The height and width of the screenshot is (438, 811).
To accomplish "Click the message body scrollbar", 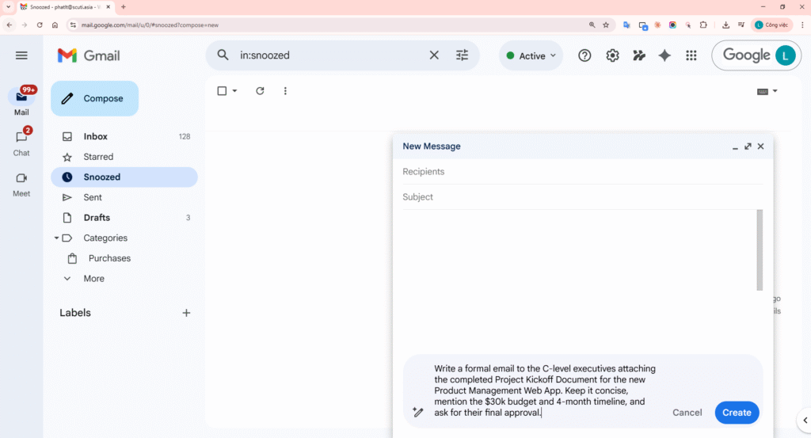I will tap(760, 249).
